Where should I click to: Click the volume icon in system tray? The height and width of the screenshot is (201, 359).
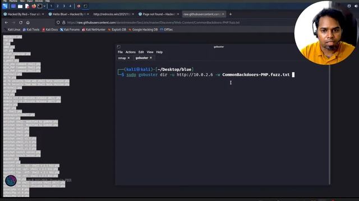(356, 6)
